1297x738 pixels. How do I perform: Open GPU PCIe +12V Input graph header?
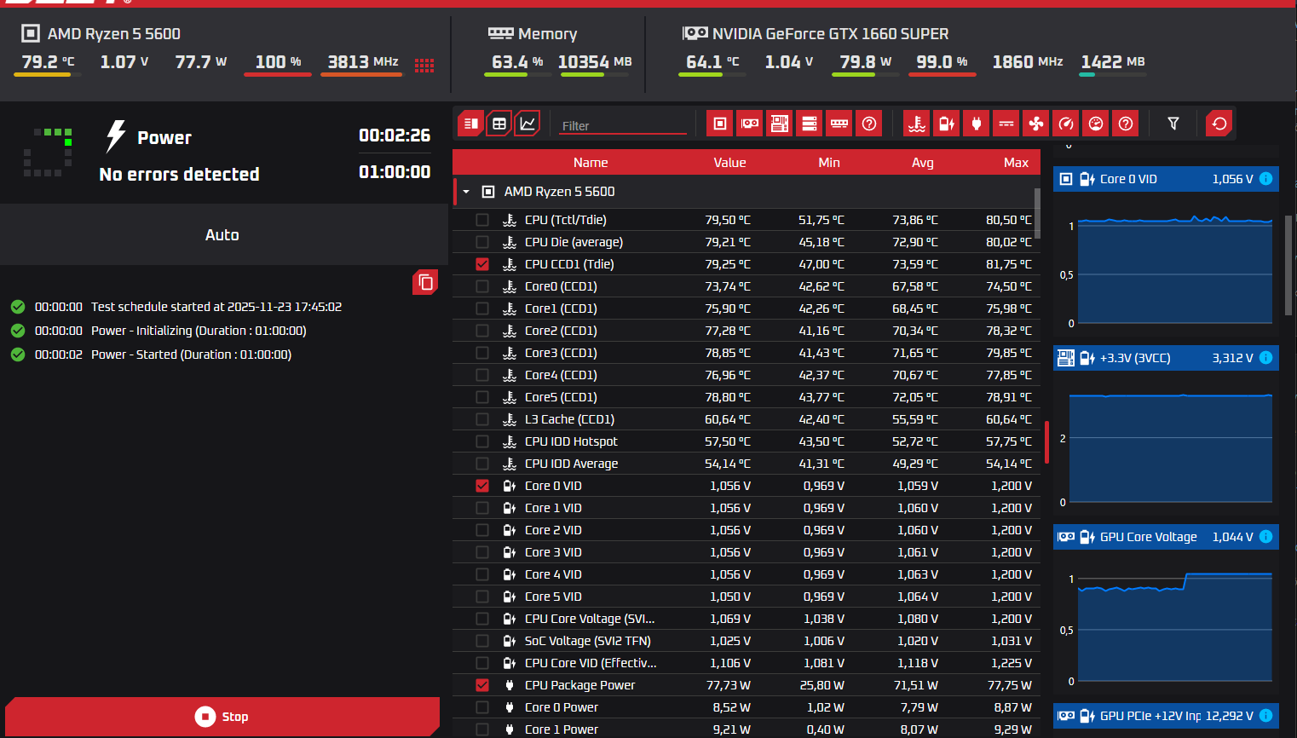[1166, 716]
